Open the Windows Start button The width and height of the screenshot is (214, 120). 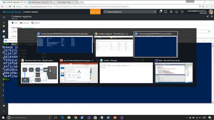pyautogui.click(x=3, y=117)
